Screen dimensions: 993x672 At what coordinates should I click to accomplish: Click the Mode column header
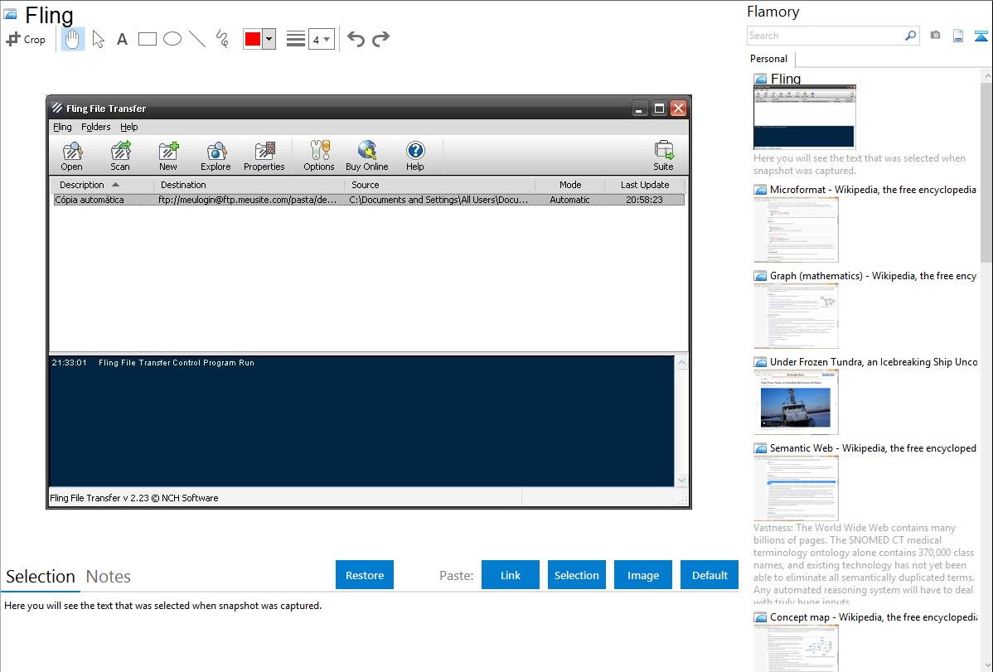click(570, 185)
